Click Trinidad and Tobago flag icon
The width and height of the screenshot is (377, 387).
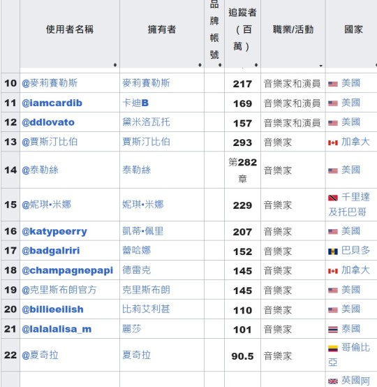pos(333,198)
